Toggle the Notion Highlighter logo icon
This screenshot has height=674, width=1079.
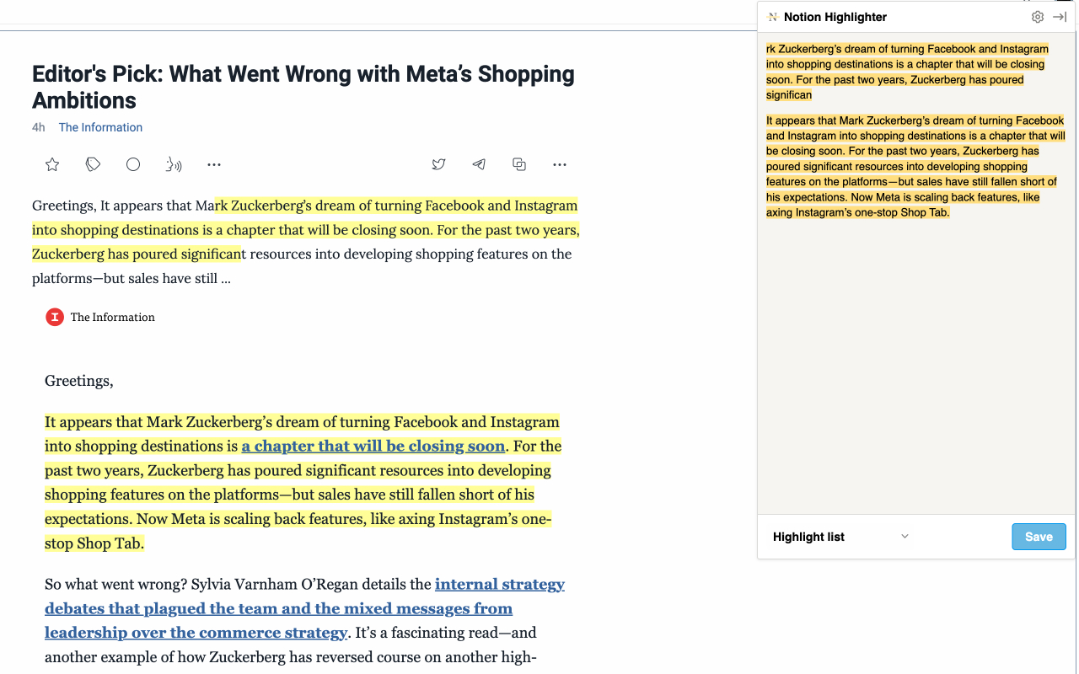pos(773,16)
